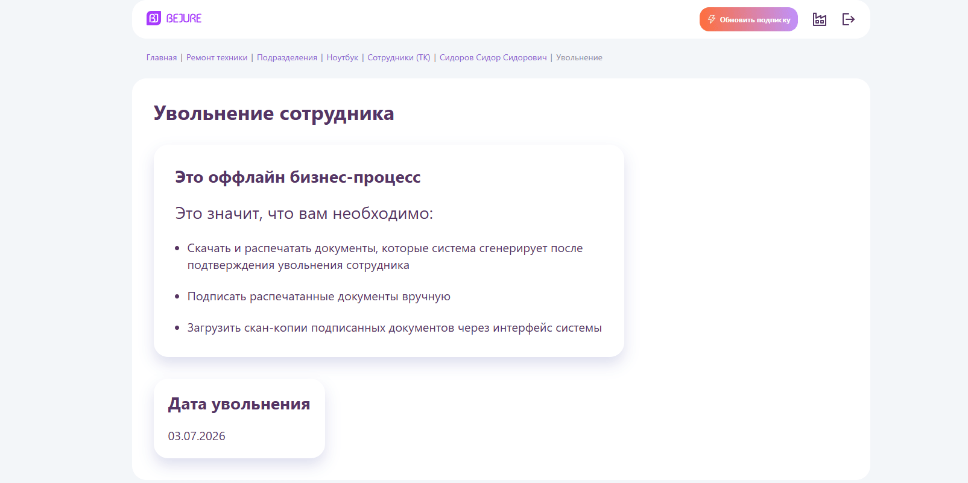968x483 pixels.
Task: Open the organization building icon
Action: point(819,19)
